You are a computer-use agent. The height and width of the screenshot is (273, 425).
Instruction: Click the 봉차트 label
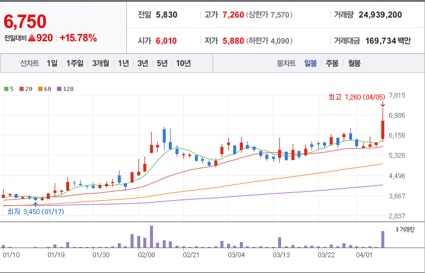(286, 63)
